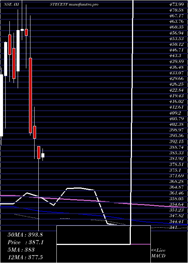Click the STECETF munafasutra.pro title text
Screen dimensions: 188x263
(74, 5)
